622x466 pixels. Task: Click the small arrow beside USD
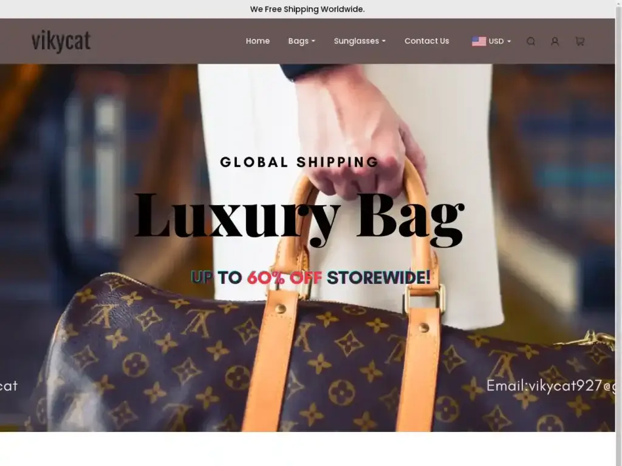click(509, 41)
